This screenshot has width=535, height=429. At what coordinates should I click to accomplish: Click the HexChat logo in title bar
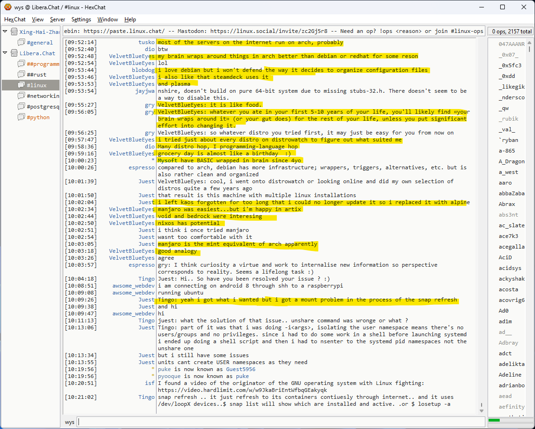[x=7, y=7]
